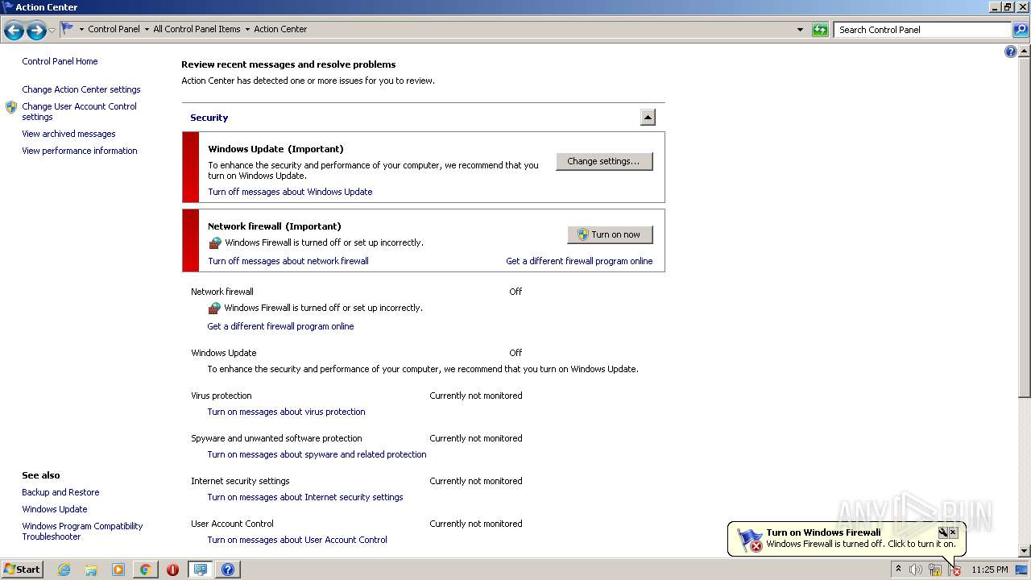This screenshot has height=580, width=1031.
Task: Turn on messages about virus protection
Action: point(286,412)
